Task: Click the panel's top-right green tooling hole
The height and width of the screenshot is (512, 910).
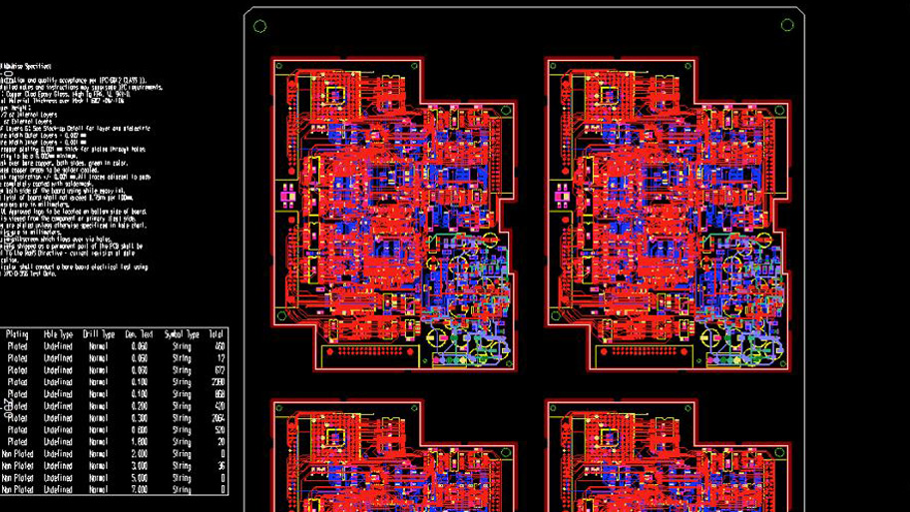Action: (787, 26)
